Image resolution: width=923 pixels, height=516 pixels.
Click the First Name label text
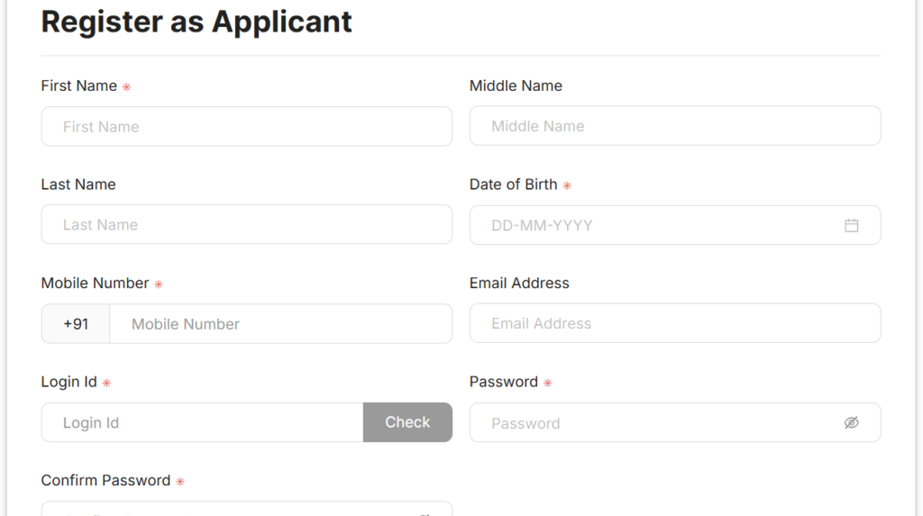(79, 86)
